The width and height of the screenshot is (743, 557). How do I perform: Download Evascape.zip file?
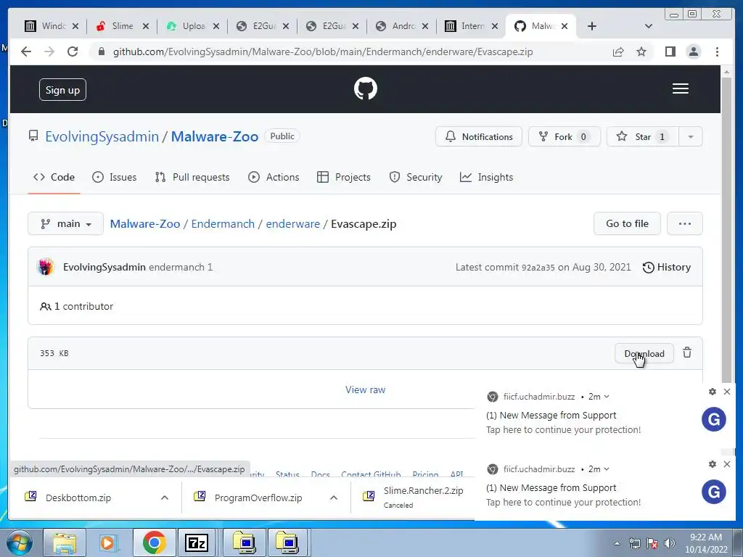(644, 353)
